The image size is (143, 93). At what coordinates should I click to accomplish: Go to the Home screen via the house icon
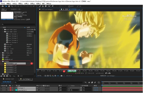(x=3, y=6)
